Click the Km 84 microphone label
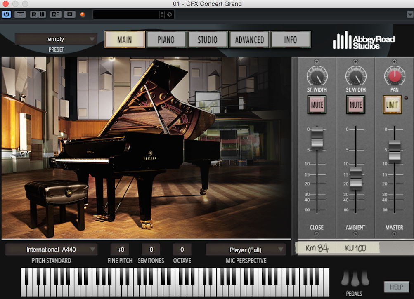The width and height of the screenshot is (414, 299). pyautogui.click(x=317, y=248)
